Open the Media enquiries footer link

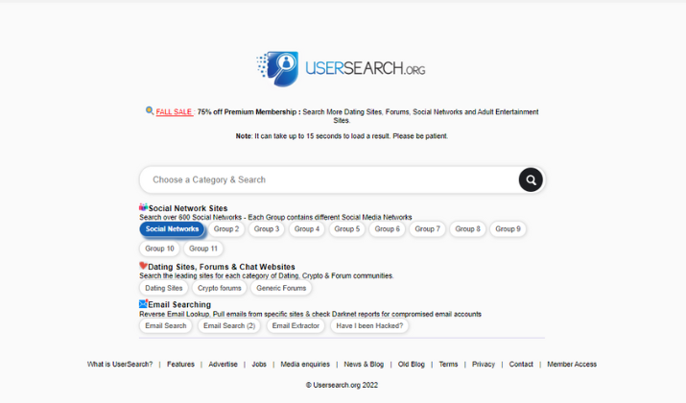point(305,364)
